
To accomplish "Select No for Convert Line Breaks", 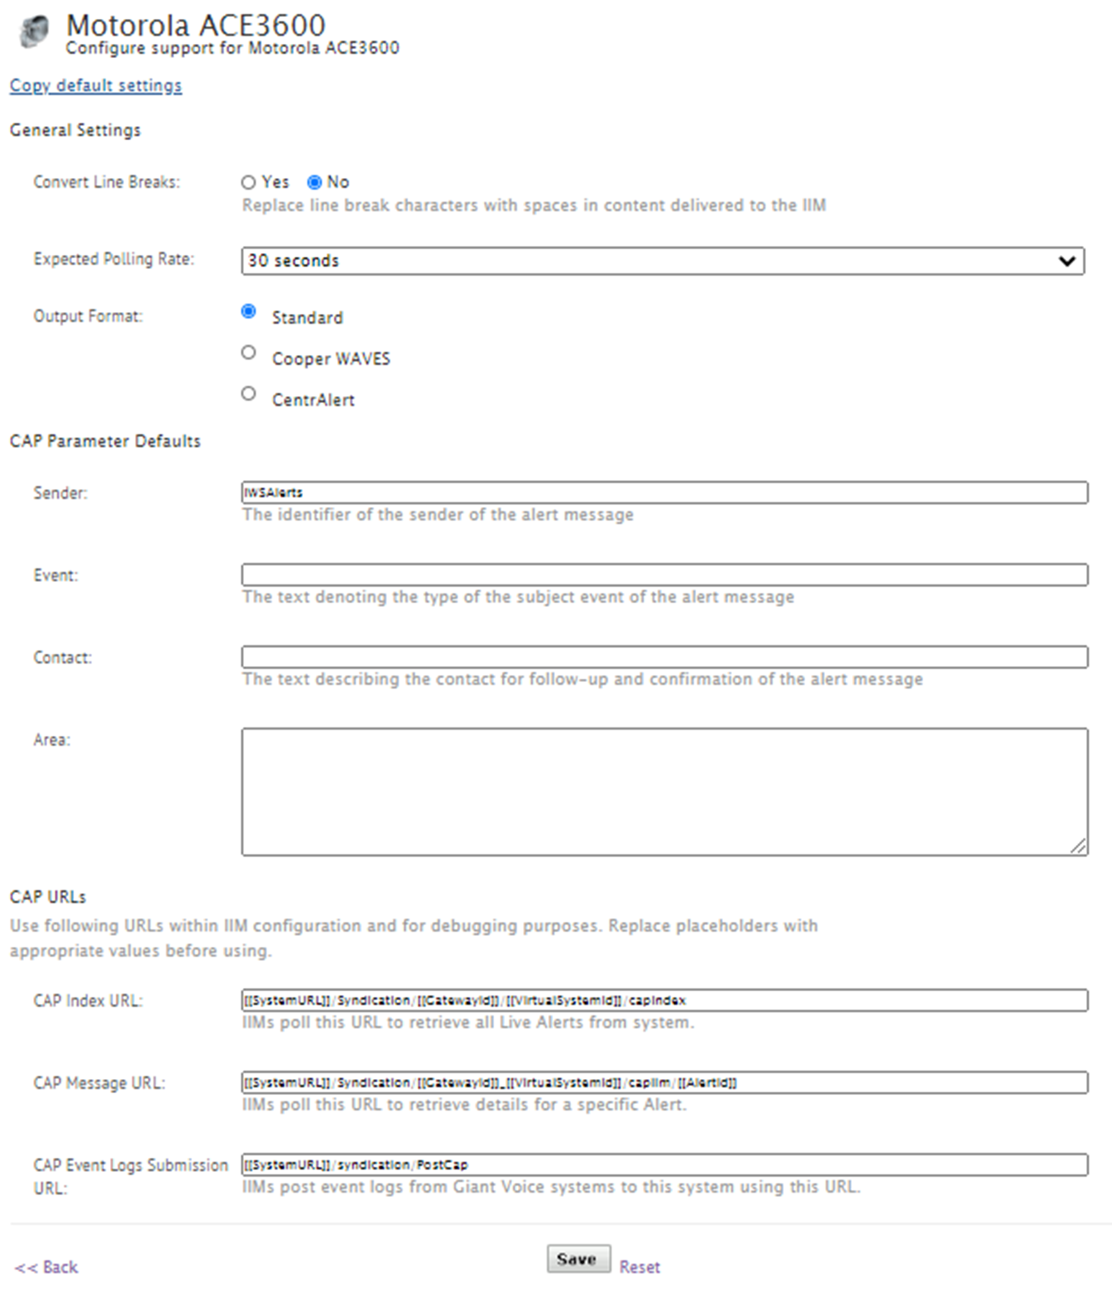I will coord(314,182).
